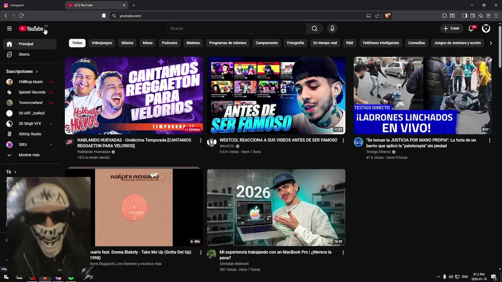Open the MacBook Pro 2026 thumbnail

pos(276,208)
